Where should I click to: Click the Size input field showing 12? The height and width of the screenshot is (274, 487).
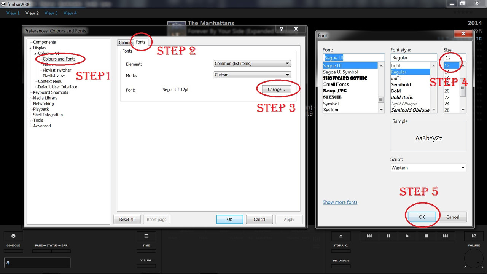455,58
